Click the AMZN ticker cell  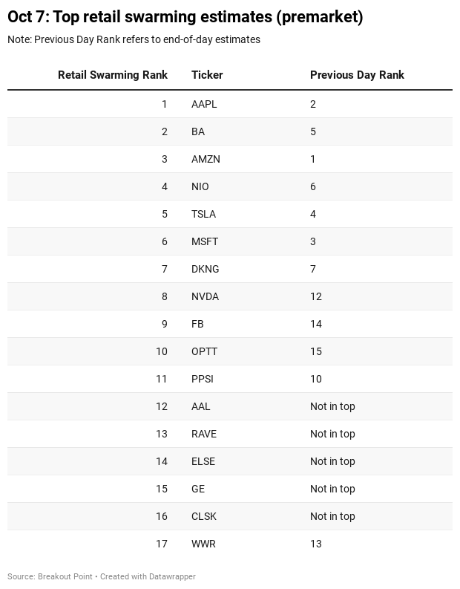[206, 160]
